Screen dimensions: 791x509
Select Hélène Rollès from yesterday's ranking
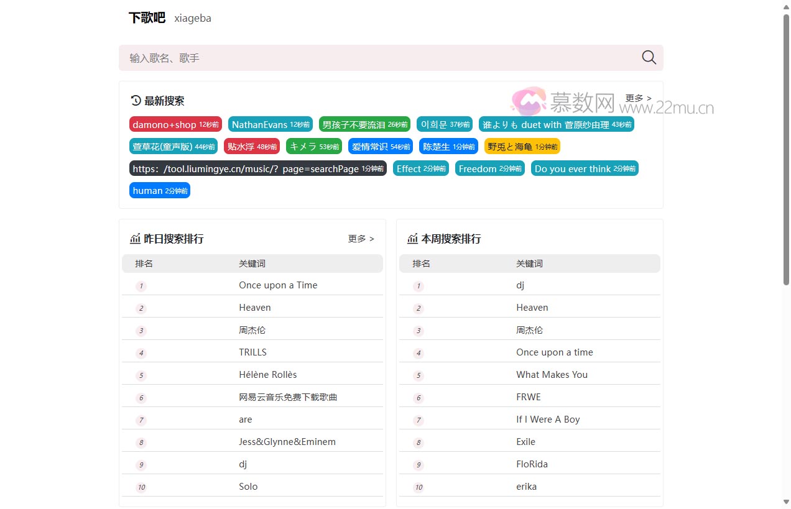268,375
